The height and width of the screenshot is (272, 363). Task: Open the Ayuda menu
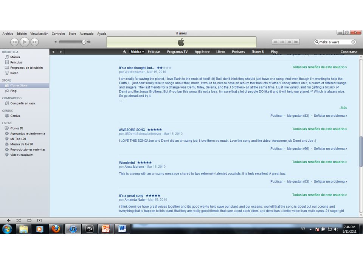click(102, 34)
